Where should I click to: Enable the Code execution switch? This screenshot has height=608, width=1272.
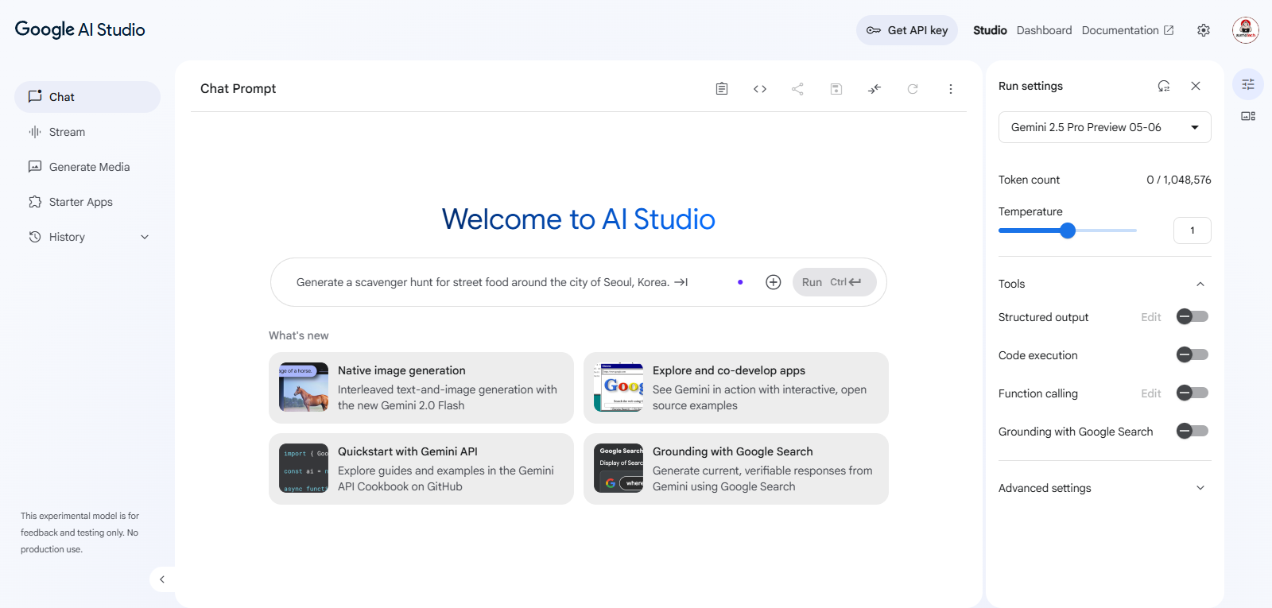[1192, 354]
